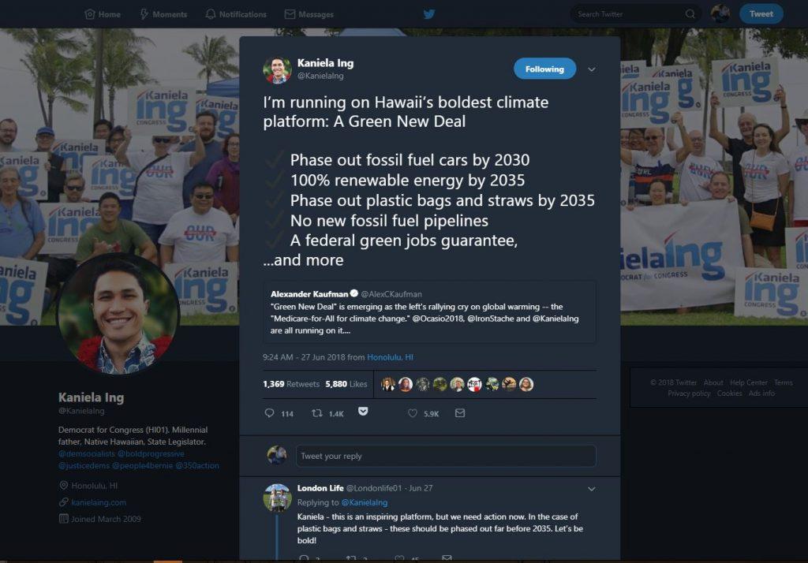Click the Pocket save icon
The image size is (808, 563).
coord(363,411)
